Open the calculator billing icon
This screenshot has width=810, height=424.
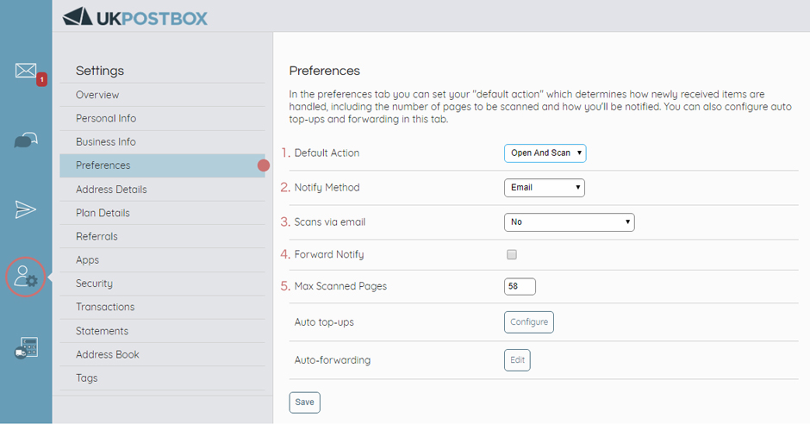(26, 348)
